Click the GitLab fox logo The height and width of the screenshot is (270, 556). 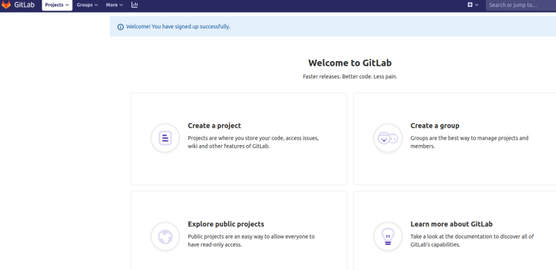coord(6,5)
